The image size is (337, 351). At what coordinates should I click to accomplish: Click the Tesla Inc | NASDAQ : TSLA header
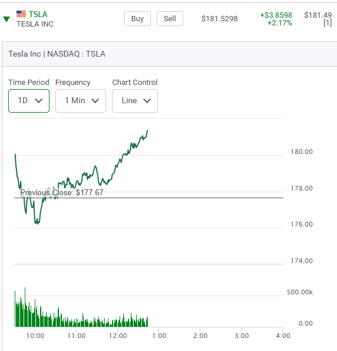pyautogui.click(x=57, y=54)
